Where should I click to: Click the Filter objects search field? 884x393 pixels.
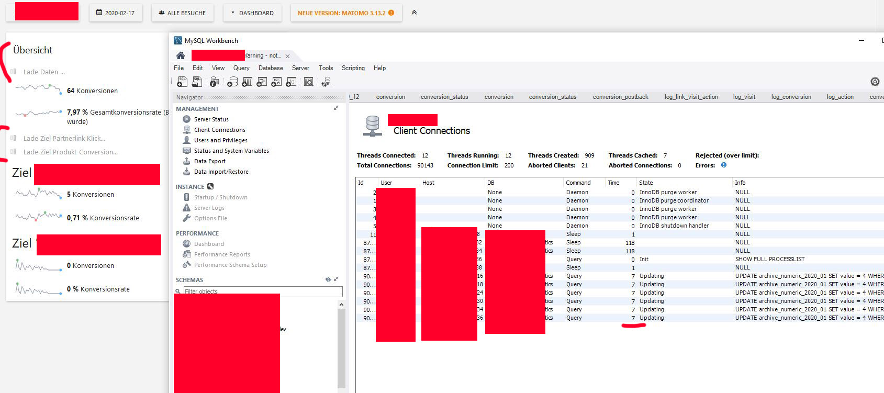(263, 291)
